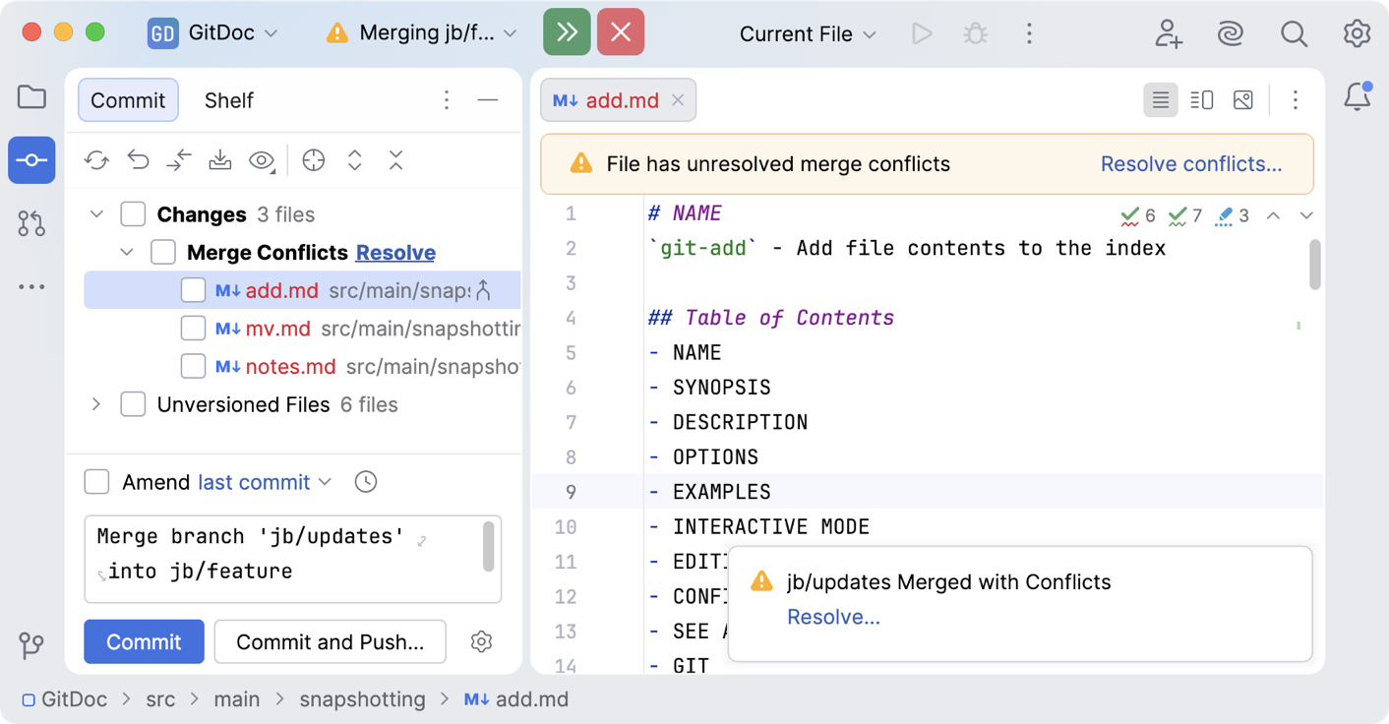Enable the Amend checkbox
This screenshot has width=1389, height=724.
96,482
